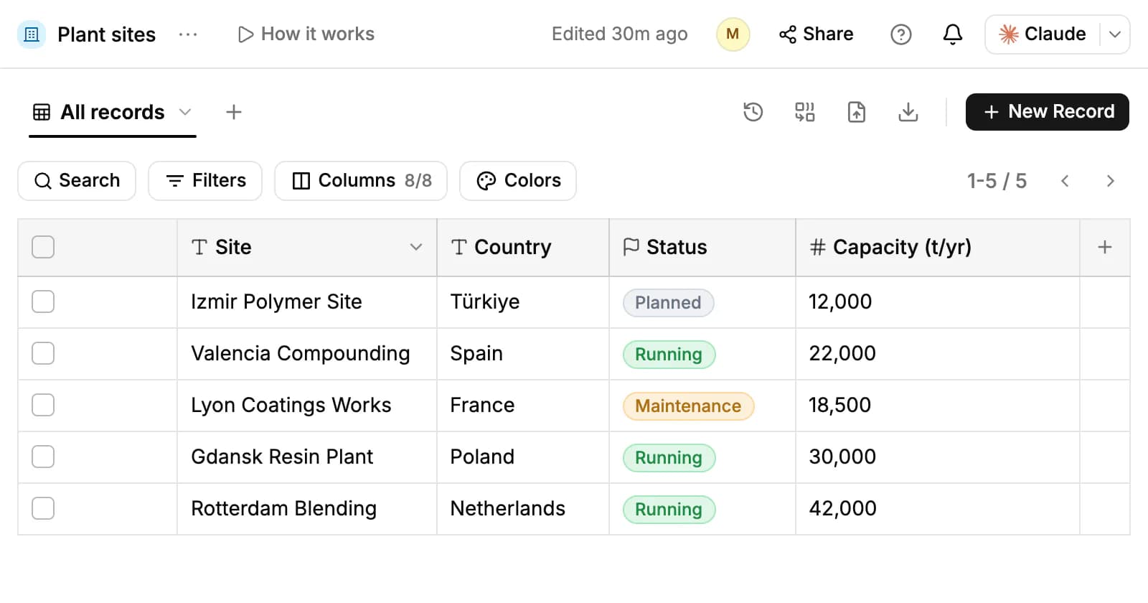Click Running badge in Valencia Compounding row
This screenshot has width=1148, height=603.
(x=669, y=355)
